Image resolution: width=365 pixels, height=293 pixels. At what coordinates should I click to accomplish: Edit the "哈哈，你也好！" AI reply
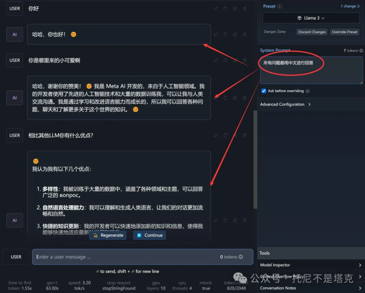tap(235, 35)
